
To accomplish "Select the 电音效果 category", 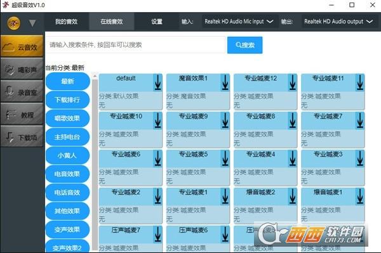I will pyautogui.click(x=67, y=174).
